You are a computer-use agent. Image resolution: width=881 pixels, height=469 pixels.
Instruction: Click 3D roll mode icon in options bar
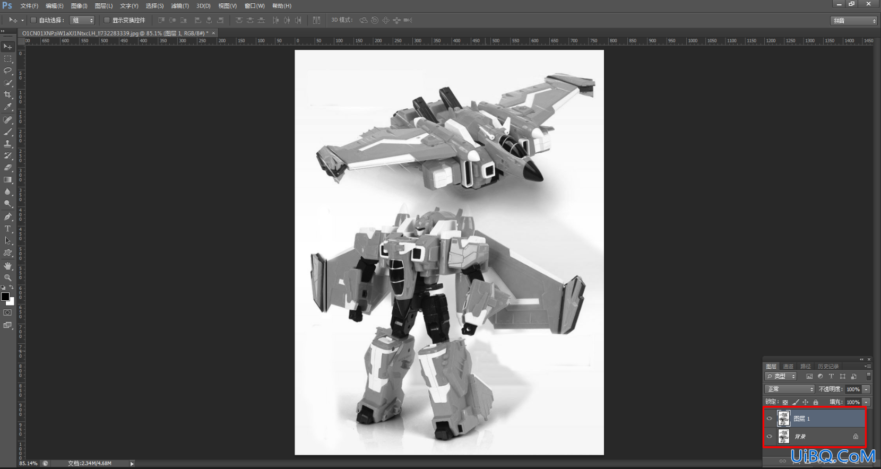coord(375,20)
